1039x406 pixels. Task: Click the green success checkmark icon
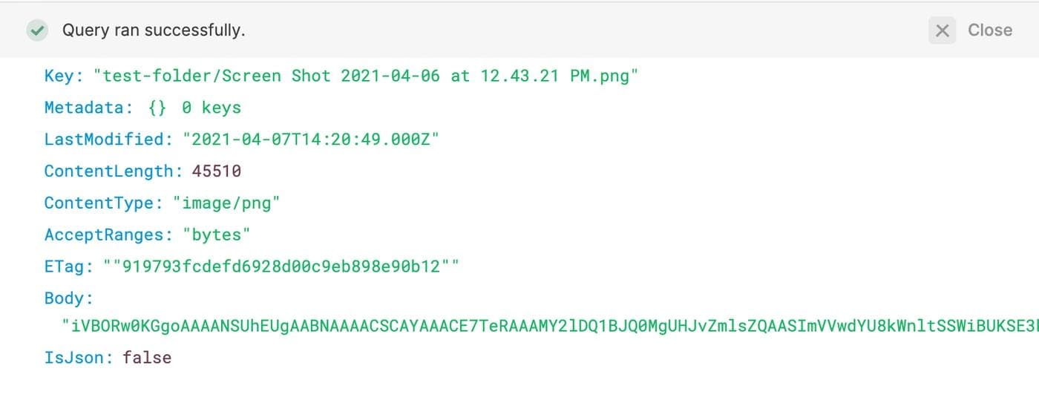point(36,30)
